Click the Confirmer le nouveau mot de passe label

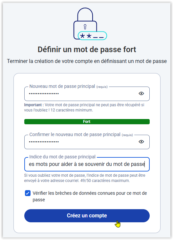(75, 134)
